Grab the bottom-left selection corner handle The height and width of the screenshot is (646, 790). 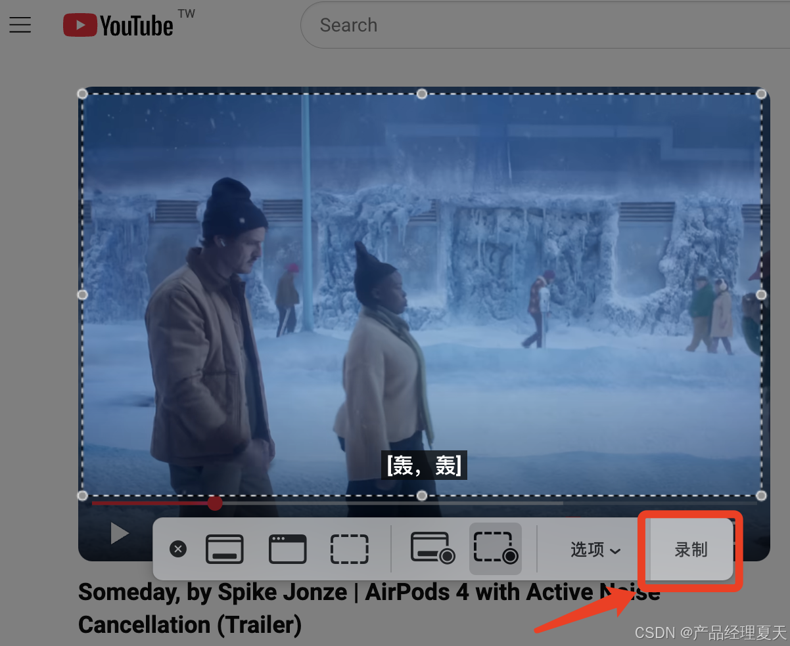click(x=83, y=495)
